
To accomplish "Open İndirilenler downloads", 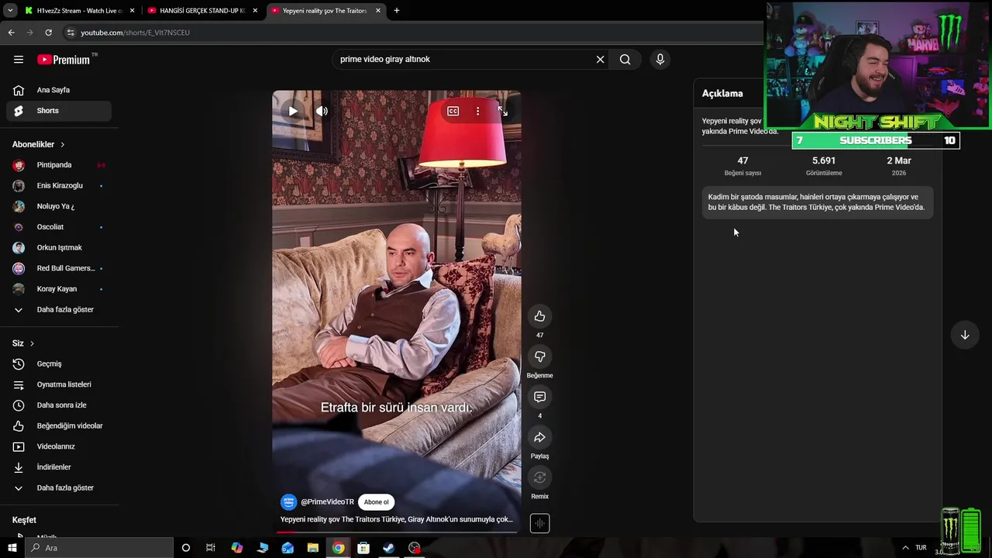I will 59,467.
